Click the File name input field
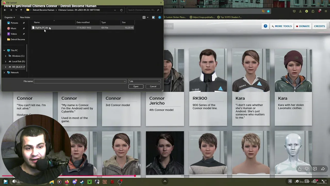Screen dimensions: 330x186 [x=80, y=81]
